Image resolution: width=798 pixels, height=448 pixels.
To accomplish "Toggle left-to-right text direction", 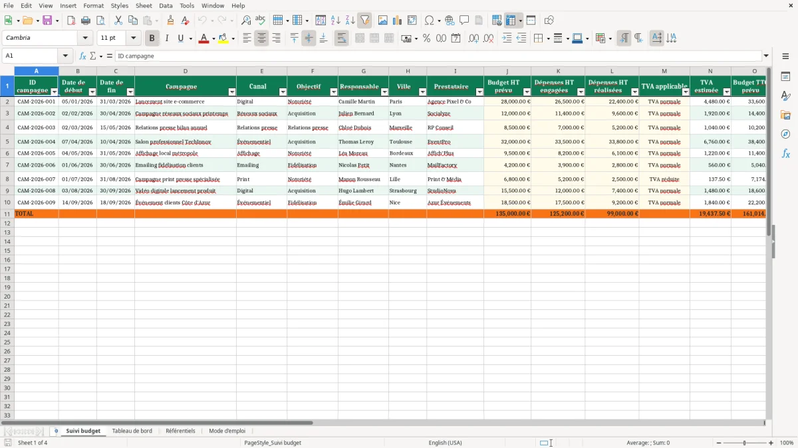I will coord(624,38).
